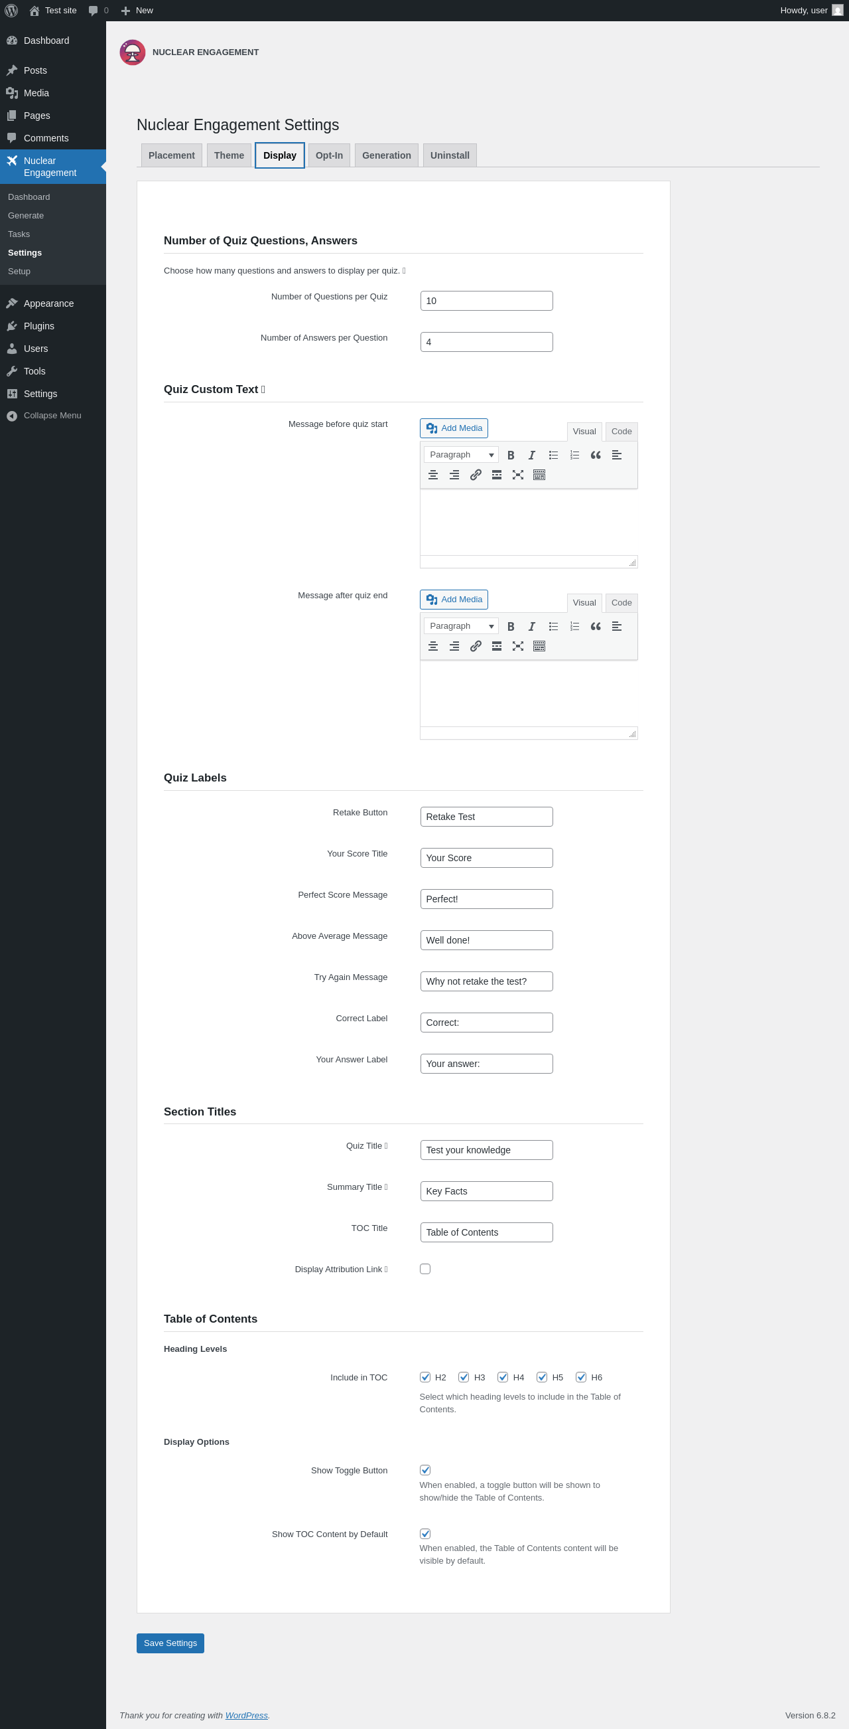Align text center in after-quiz editor
This screenshot has width=849, height=1729.
pos(433,646)
